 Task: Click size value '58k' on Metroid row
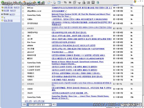tap(132, 15)
